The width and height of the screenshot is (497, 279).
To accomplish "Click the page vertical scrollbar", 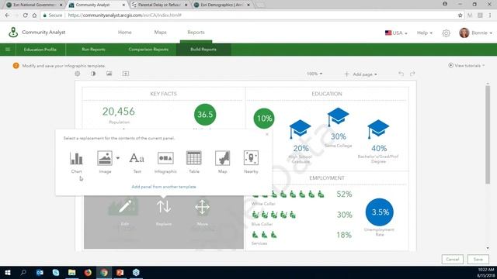I will pos(488,134).
